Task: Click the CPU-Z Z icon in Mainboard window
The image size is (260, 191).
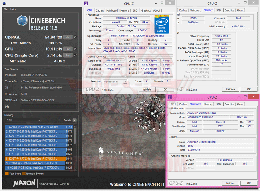Action: (170, 97)
